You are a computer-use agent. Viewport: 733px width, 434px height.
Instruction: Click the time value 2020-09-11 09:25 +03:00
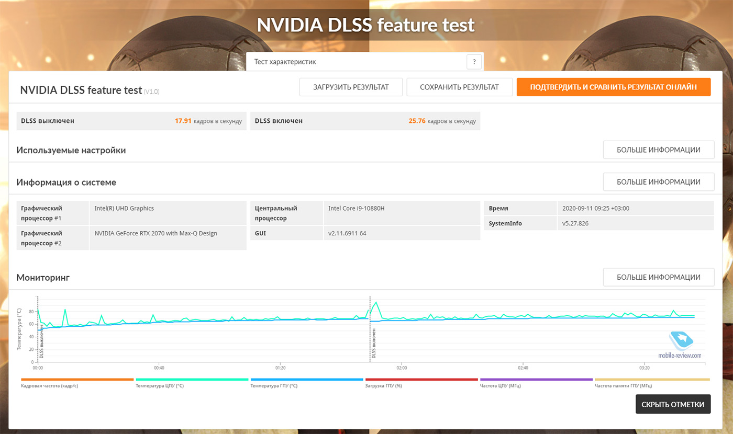tap(595, 208)
